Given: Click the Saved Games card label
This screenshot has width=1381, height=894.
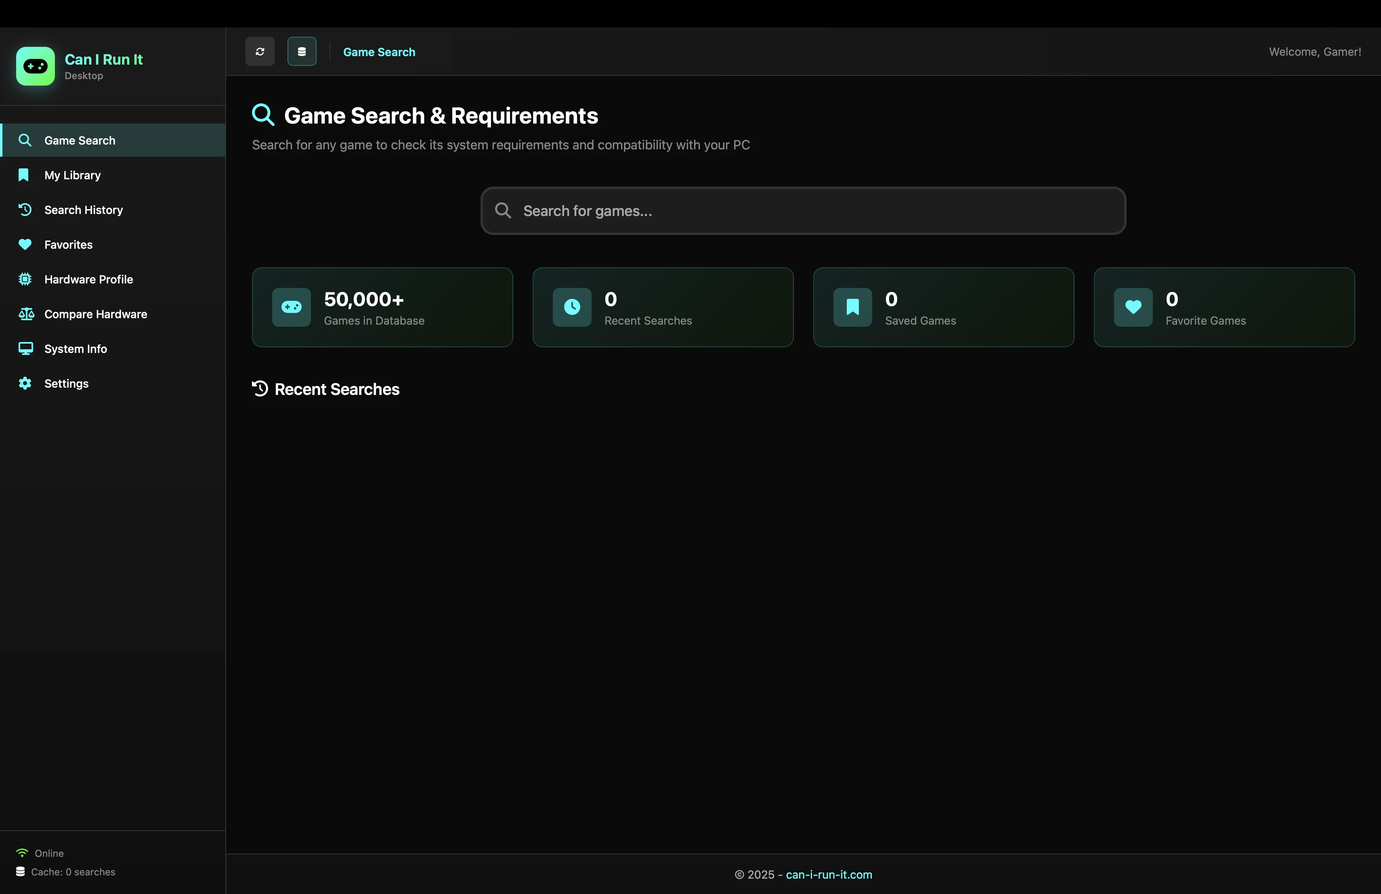Looking at the screenshot, I should [x=920, y=321].
